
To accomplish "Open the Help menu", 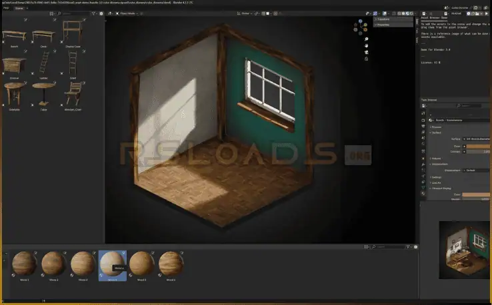I will pos(6,8).
